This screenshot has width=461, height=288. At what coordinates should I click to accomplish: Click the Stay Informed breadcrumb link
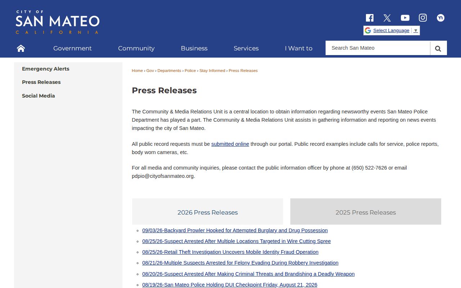(212, 71)
